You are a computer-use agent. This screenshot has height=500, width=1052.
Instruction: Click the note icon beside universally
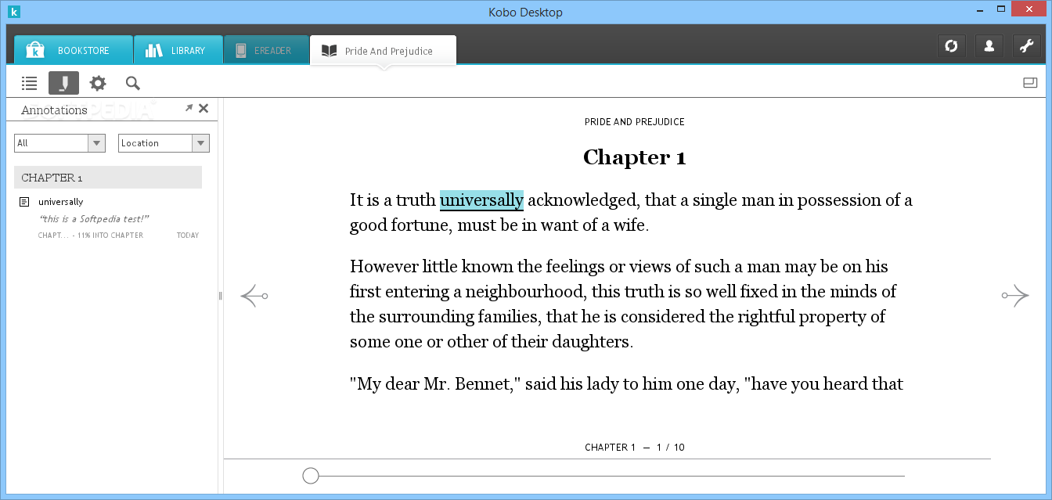tap(25, 202)
